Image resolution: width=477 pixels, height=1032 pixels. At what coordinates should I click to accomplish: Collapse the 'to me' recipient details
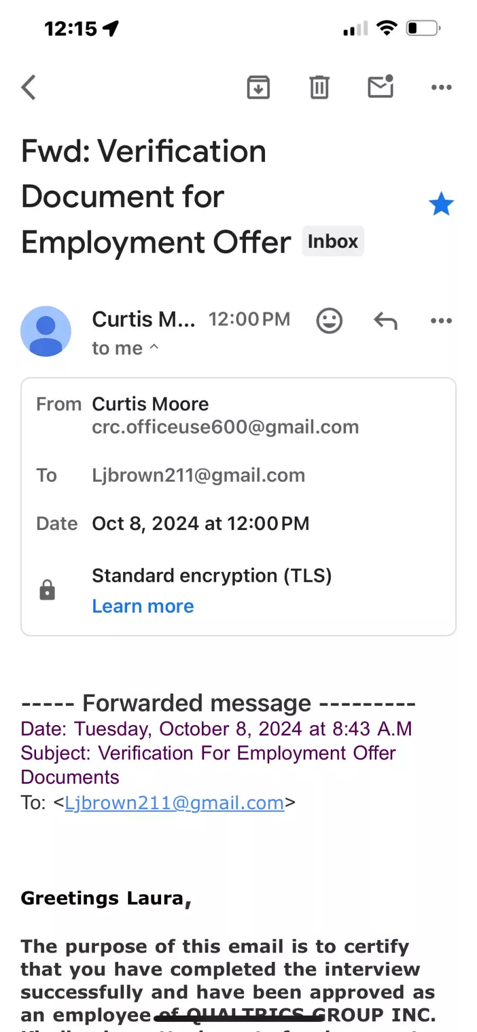tap(125, 348)
